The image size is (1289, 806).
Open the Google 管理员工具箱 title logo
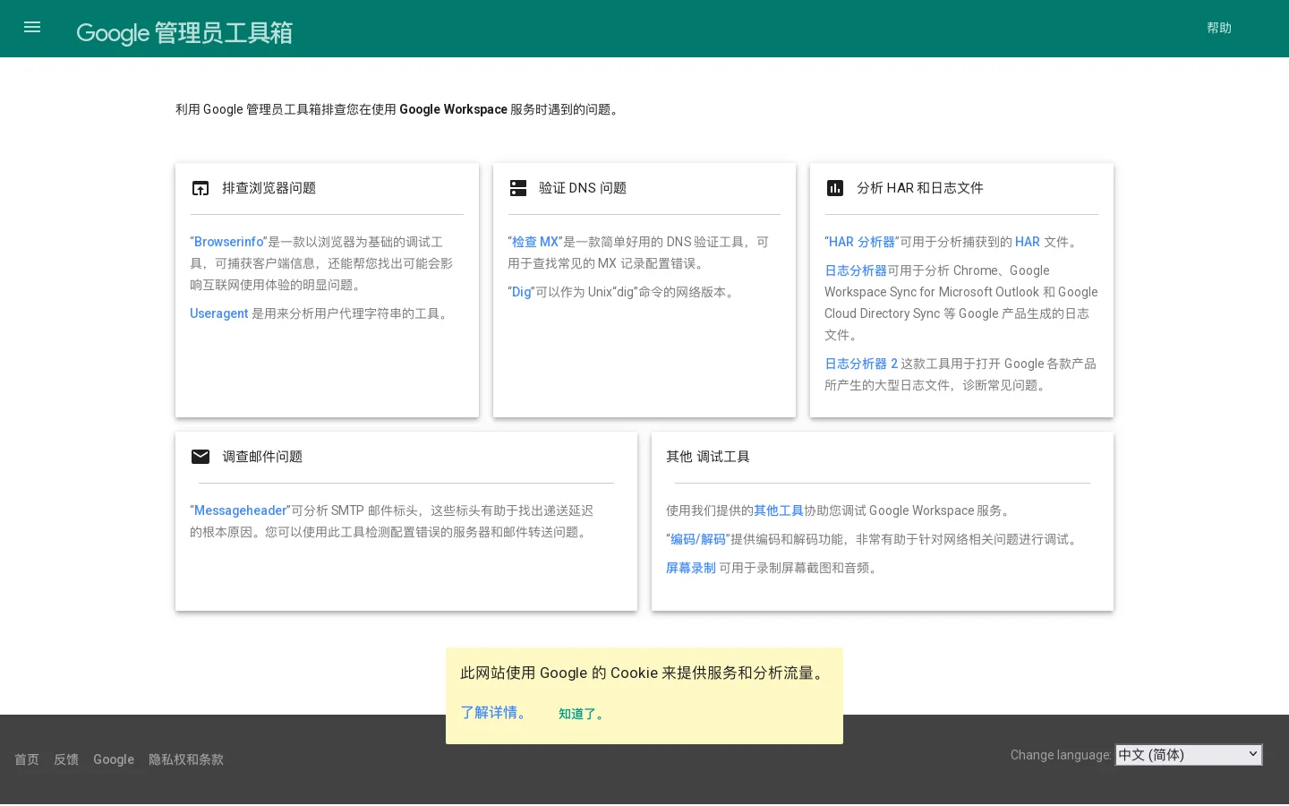[x=184, y=33]
